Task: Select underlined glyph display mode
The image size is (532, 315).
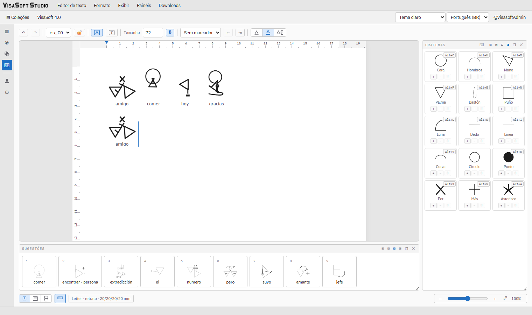Action: (x=268, y=33)
